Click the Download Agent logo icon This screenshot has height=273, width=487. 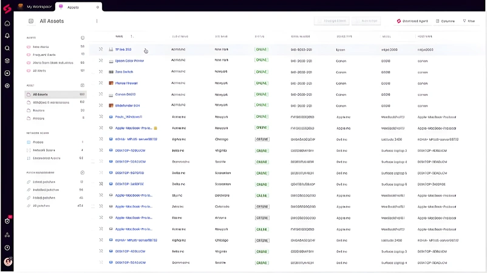(x=399, y=21)
